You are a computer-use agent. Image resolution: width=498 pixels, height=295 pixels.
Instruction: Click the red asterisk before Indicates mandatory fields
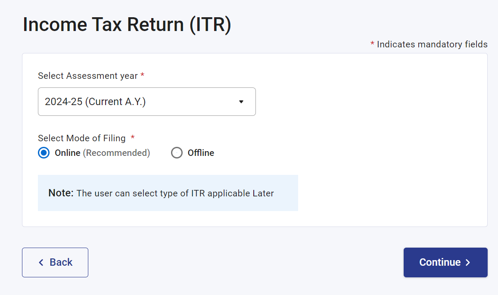[x=372, y=44]
